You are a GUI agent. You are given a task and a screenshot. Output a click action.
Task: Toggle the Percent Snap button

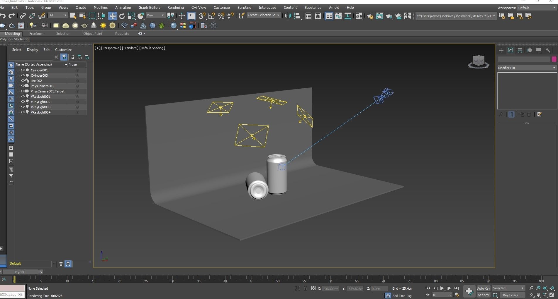pyautogui.click(x=221, y=16)
